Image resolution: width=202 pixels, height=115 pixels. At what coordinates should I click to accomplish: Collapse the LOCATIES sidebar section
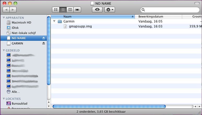tap(4, 99)
